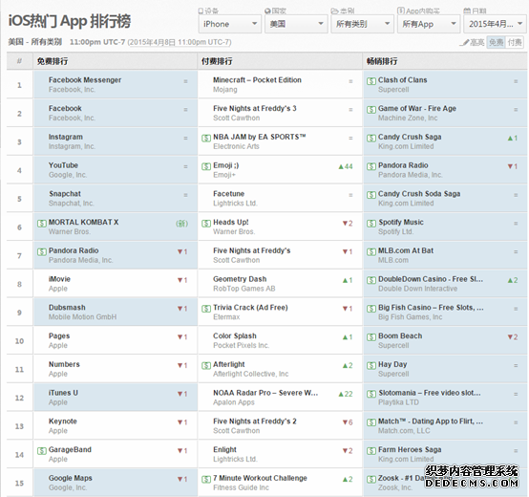This screenshot has width=529, height=497.
Task: Open Game of War - Fire Age link
Action: [417, 108]
